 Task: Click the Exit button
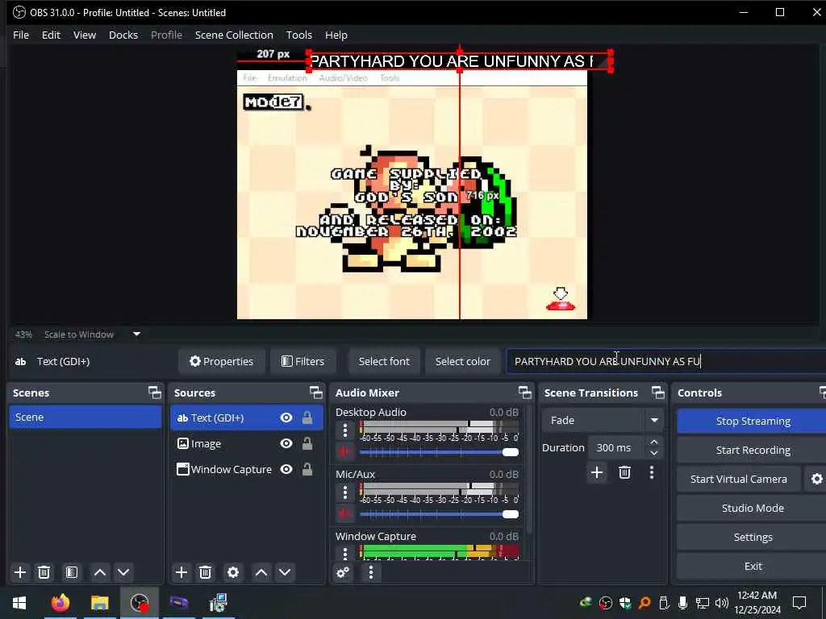pos(753,566)
